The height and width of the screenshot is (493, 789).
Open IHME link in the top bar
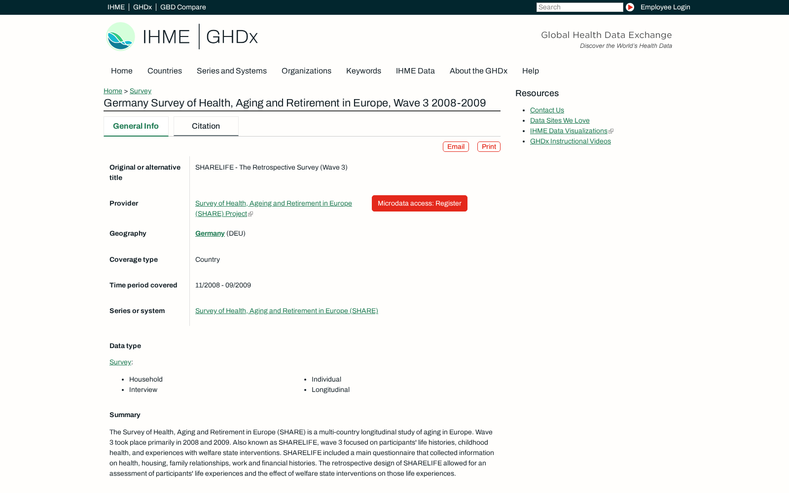tap(116, 7)
